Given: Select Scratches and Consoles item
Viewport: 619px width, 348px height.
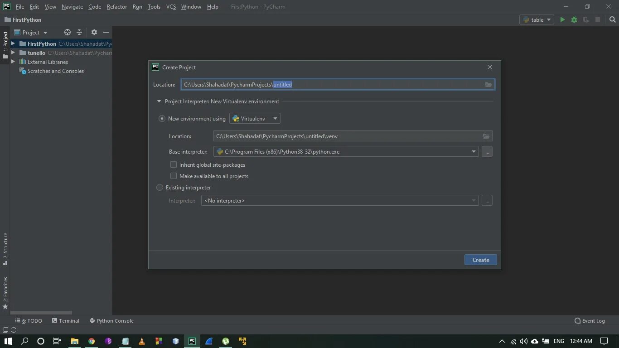Looking at the screenshot, I should click(x=51, y=71).
